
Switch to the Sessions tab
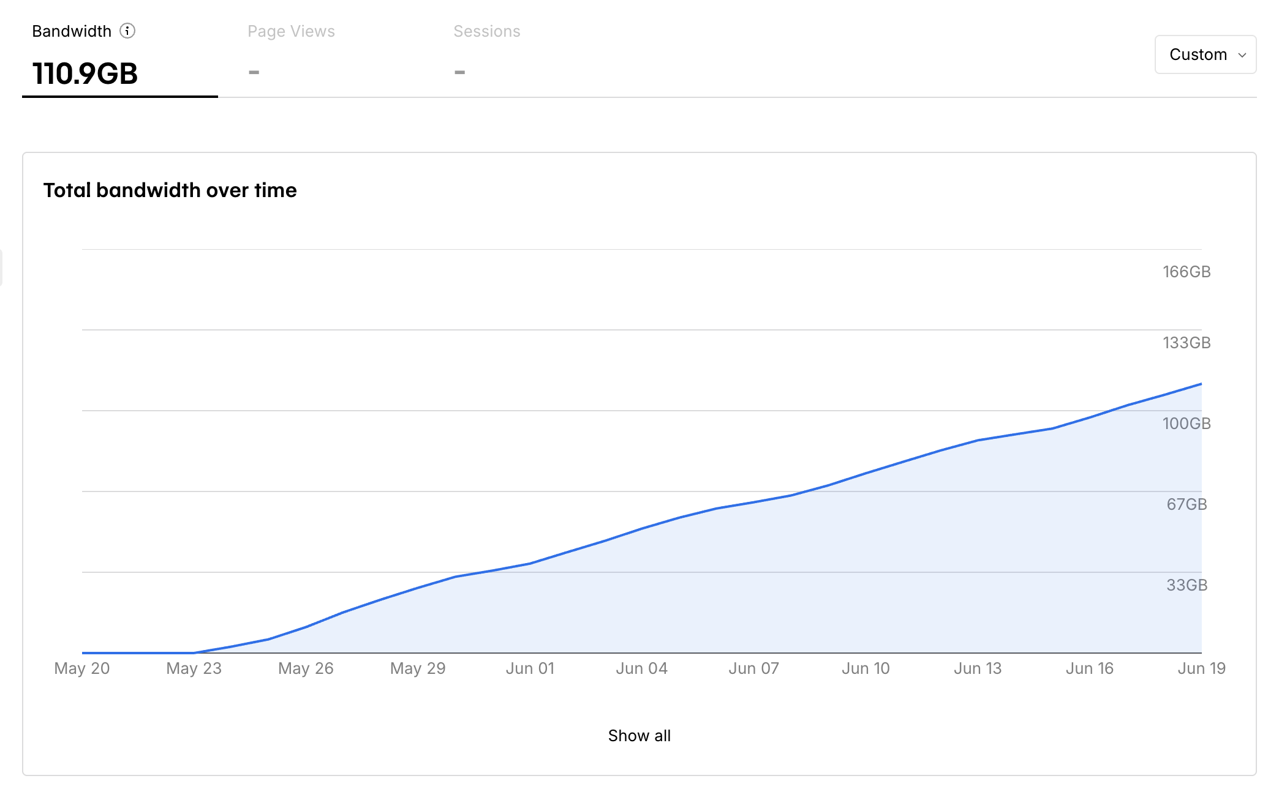click(x=486, y=31)
